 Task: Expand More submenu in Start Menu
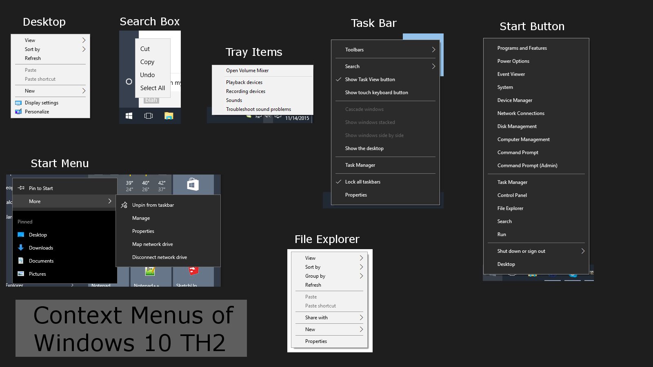pyautogui.click(x=110, y=201)
